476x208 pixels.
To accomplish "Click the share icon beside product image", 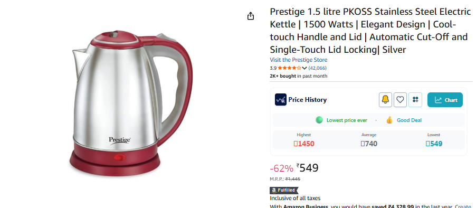I will (x=251, y=16).
